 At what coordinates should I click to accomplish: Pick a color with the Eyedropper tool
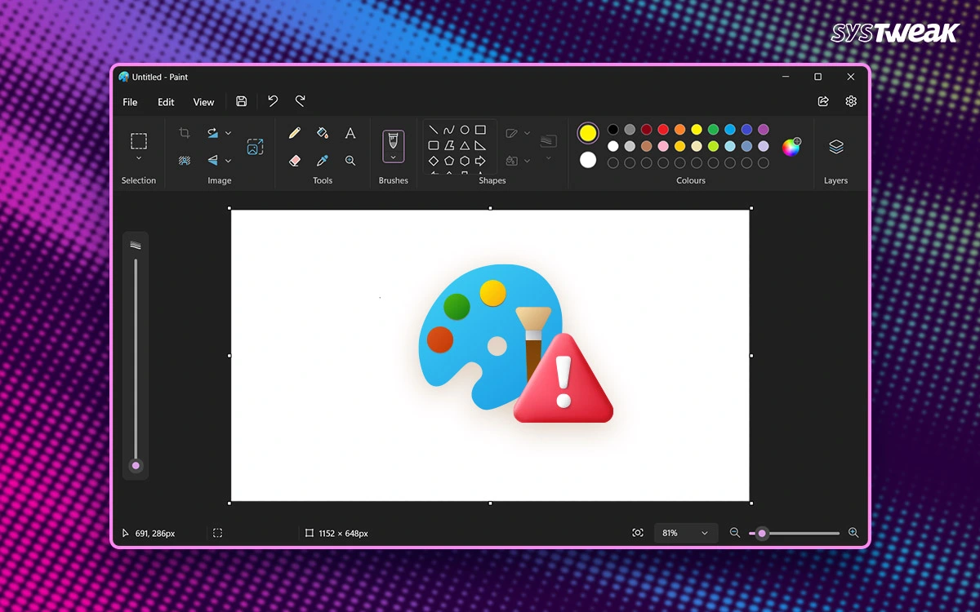(x=323, y=159)
